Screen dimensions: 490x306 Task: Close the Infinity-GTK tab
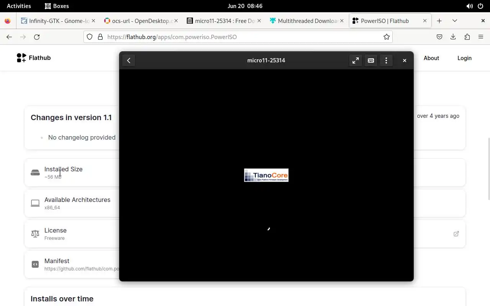pos(93,21)
